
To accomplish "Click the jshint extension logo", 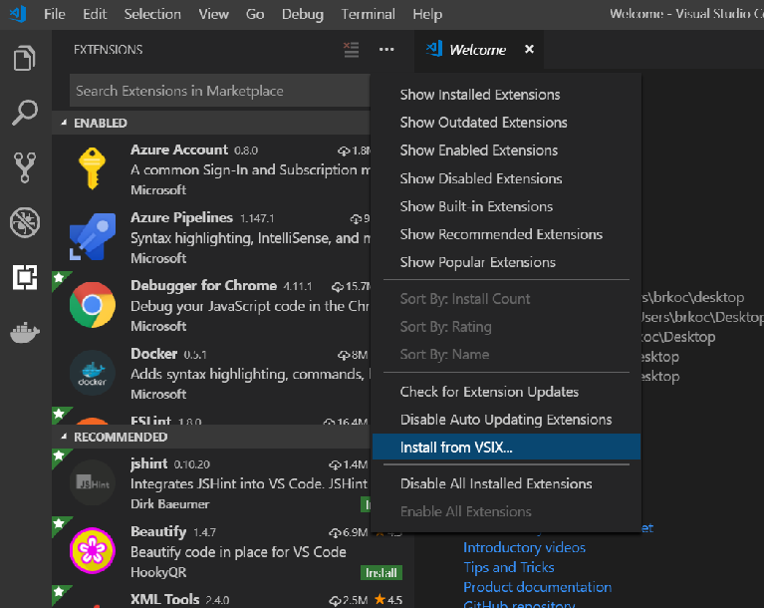I will point(93,482).
